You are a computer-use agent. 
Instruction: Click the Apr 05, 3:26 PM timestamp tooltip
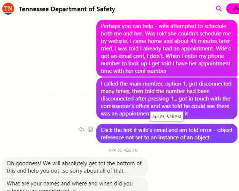(x=167, y=117)
